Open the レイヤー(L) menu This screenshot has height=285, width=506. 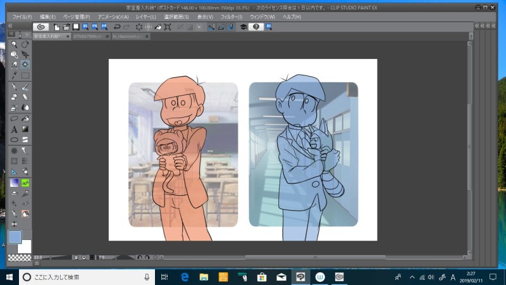point(145,16)
